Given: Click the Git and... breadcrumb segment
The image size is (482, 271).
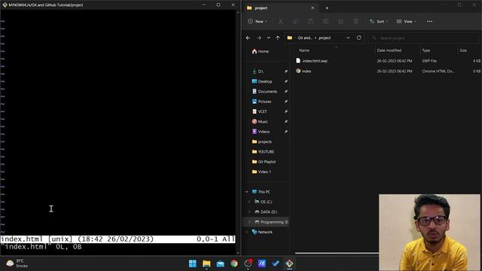Looking at the screenshot, I should 304,38.
